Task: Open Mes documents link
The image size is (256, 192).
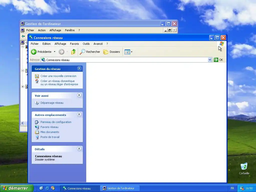Action: pos(50,132)
